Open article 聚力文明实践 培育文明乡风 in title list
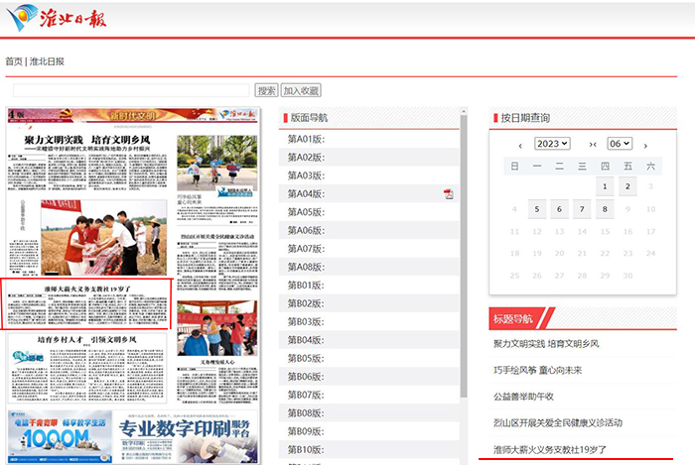 tap(546, 344)
